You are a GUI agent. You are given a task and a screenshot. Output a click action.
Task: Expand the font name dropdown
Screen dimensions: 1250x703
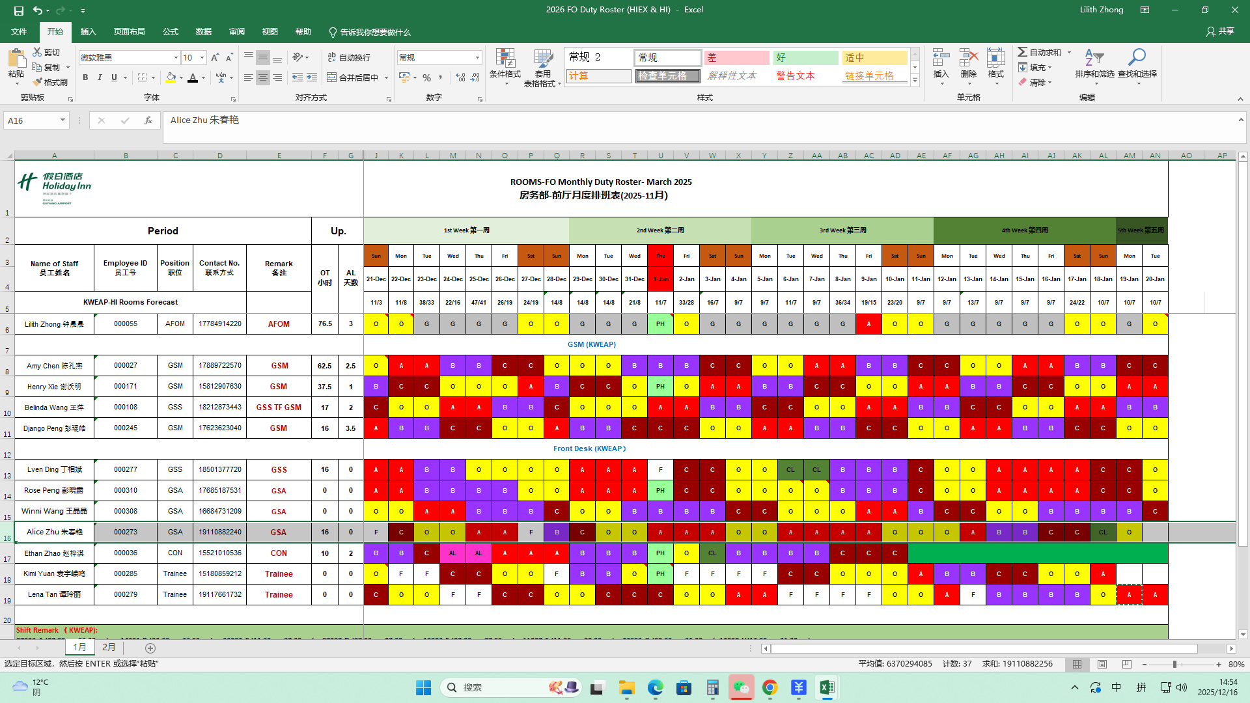coord(176,58)
